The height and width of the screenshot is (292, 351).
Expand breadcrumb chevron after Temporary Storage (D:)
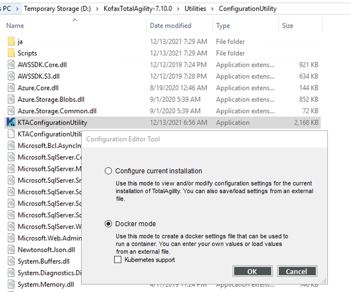click(97, 9)
